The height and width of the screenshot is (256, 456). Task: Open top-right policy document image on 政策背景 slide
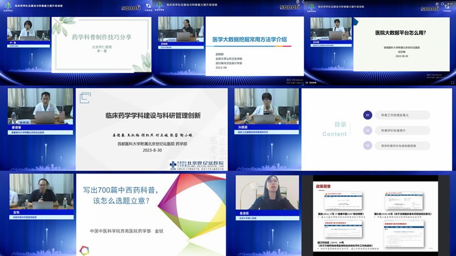coord(404,201)
